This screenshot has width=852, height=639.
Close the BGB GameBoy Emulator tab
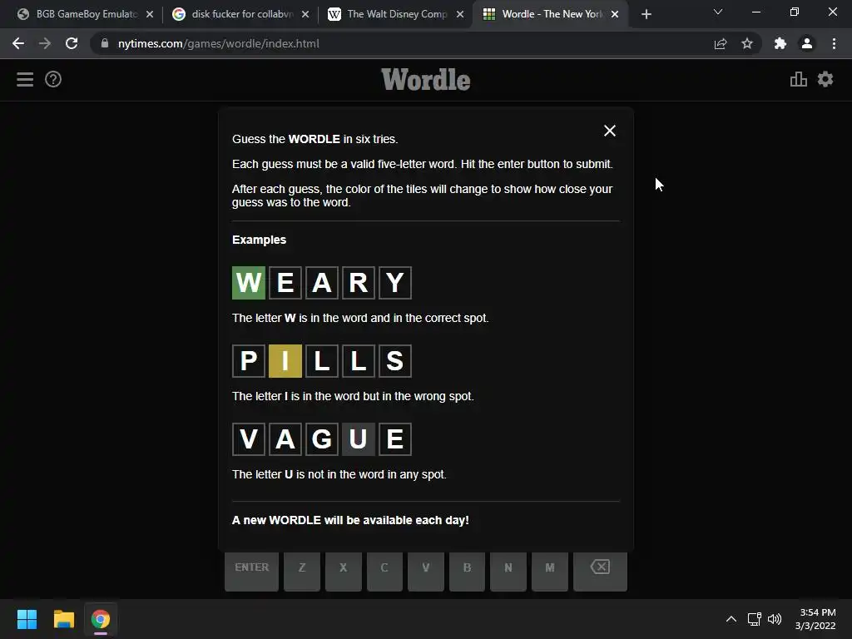(150, 14)
